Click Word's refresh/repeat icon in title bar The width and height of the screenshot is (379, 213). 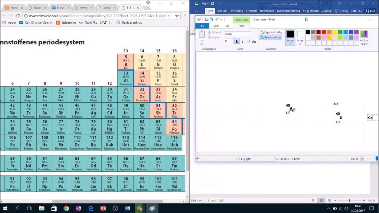click(213, 4)
